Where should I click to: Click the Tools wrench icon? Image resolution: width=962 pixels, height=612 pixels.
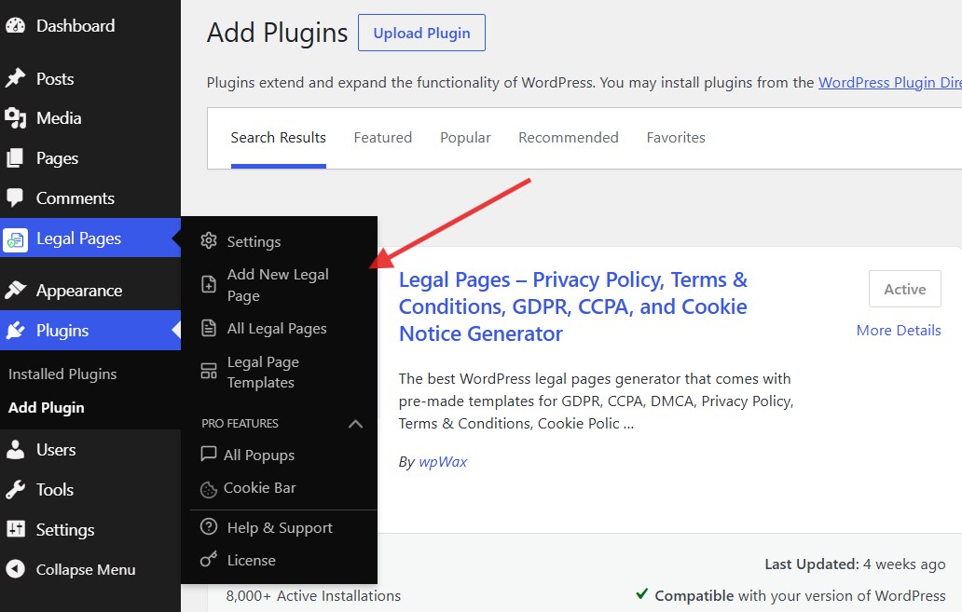click(x=15, y=489)
